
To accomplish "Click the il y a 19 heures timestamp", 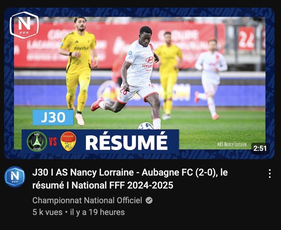I will click(x=97, y=212).
